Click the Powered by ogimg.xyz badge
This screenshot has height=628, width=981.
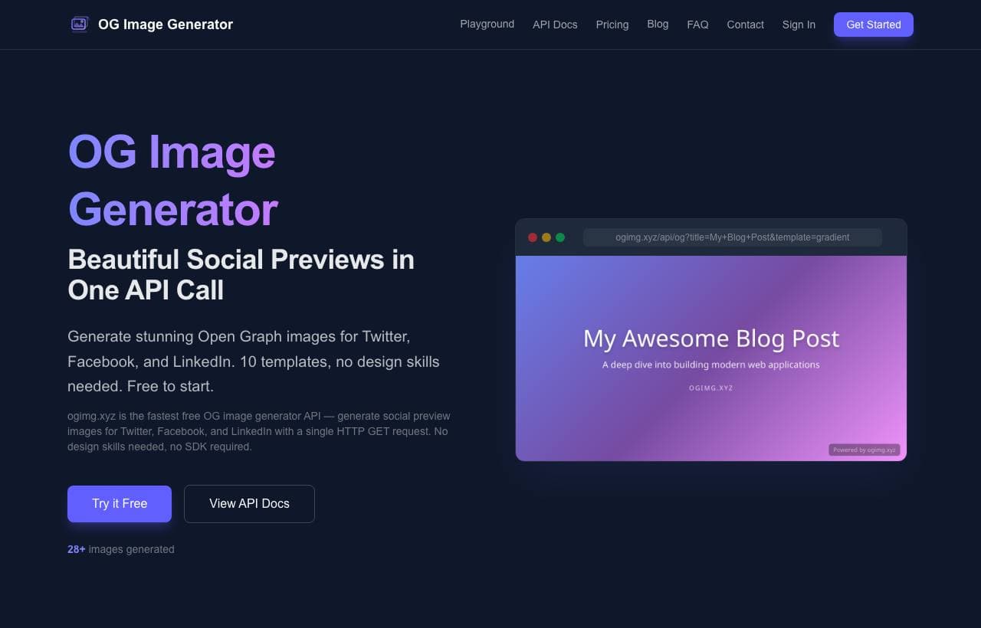pos(865,450)
